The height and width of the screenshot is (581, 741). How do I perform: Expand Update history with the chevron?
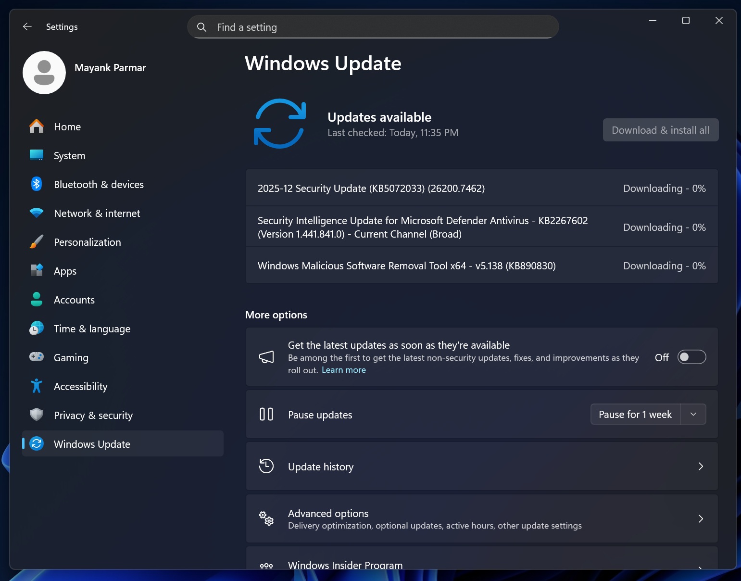point(701,466)
